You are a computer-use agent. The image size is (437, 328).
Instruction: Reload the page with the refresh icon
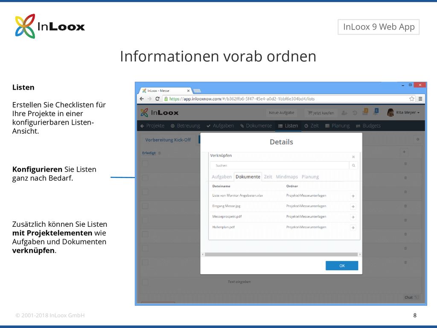[x=157, y=99]
